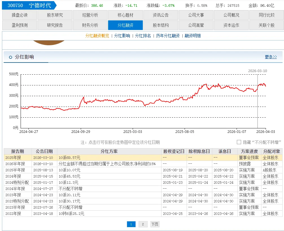Viewport: 284px width, 231px height.
Task: Click the 2024-09-29 chart axis label
Action: tap(81, 131)
